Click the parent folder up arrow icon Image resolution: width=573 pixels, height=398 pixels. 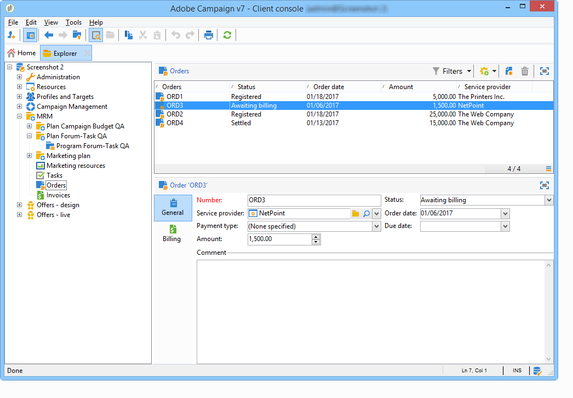77,36
